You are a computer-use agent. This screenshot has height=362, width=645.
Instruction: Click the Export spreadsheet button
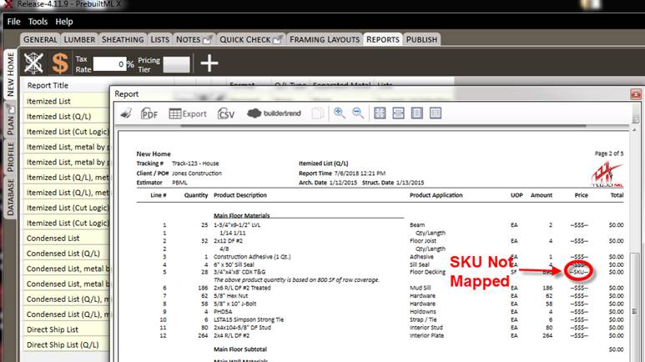pyautogui.click(x=188, y=113)
